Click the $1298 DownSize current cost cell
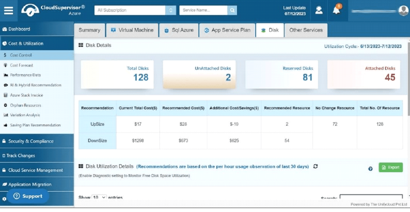The height and width of the screenshot is (212, 410). coord(138,141)
